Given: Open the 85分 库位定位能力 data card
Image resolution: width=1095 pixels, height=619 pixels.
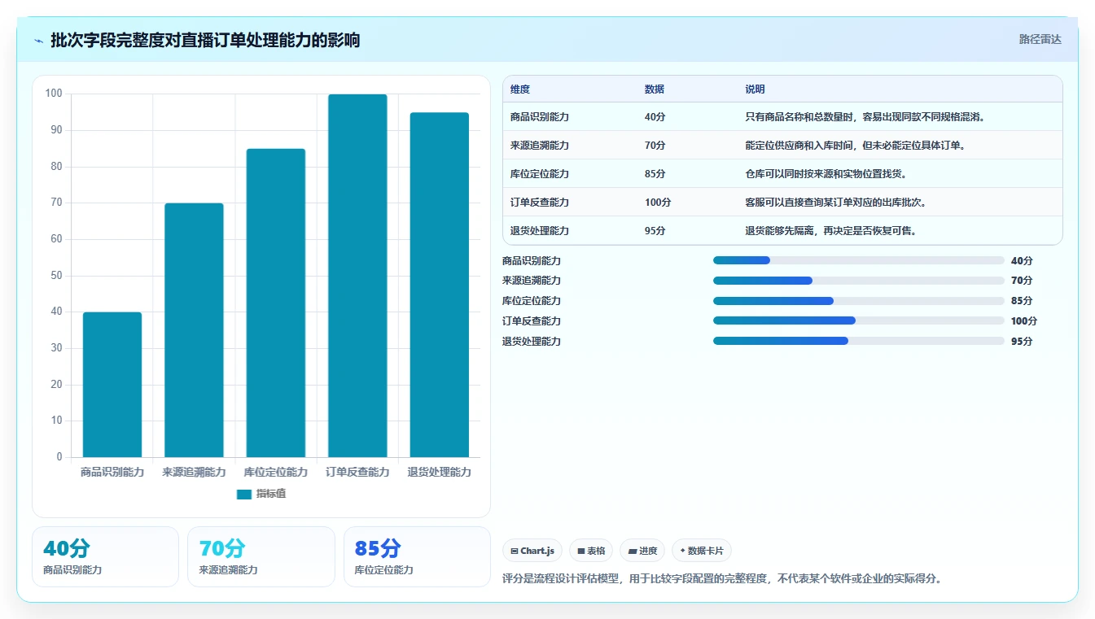Looking at the screenshot, I should 417,556.
